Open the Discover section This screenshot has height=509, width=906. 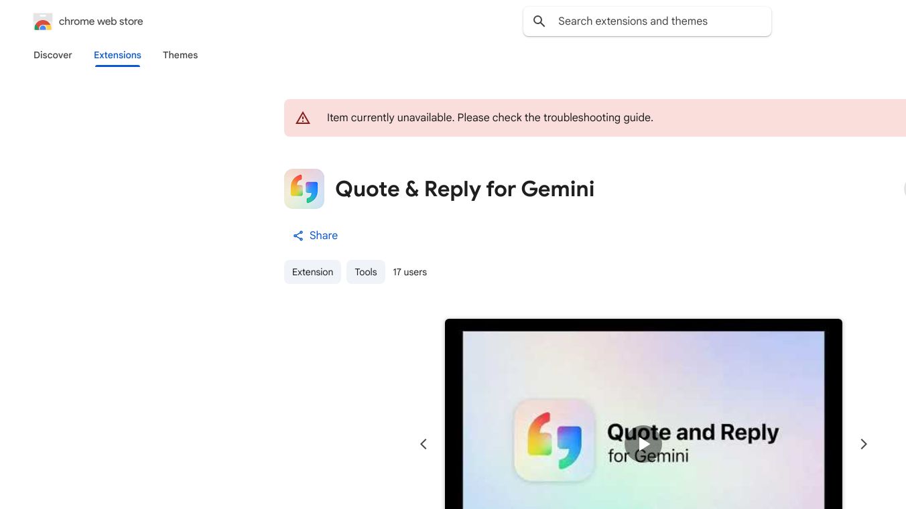click(52, 55)
